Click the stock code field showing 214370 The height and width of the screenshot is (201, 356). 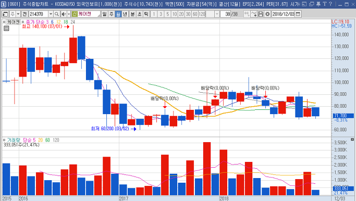coord(39,14)
